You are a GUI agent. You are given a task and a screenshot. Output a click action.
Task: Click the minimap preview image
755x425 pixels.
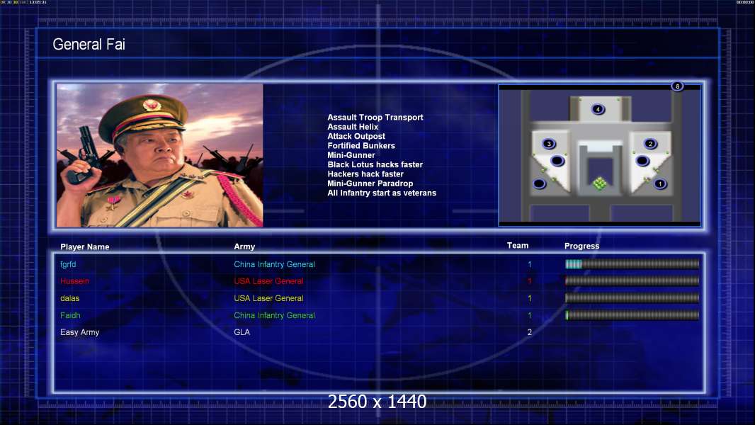tap(599, 155)
